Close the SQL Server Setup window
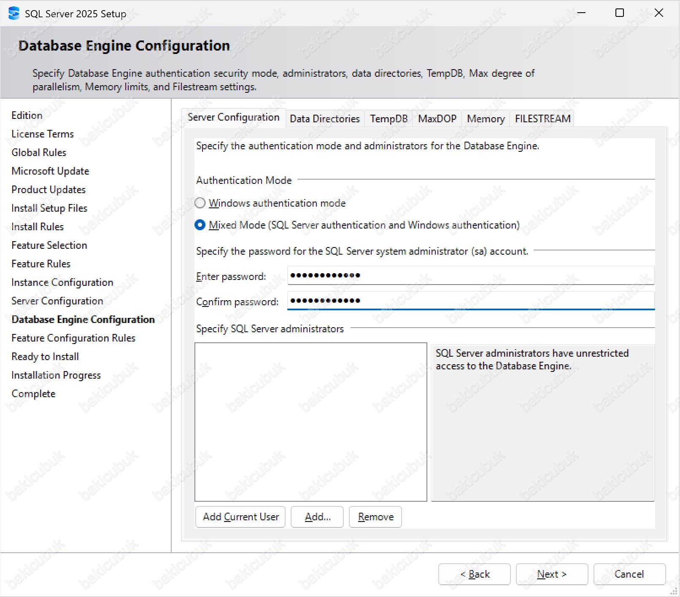This screenshot has width=680, height=597. point(659,13)
